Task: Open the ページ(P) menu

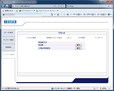Action: click(x=77, y=14)
